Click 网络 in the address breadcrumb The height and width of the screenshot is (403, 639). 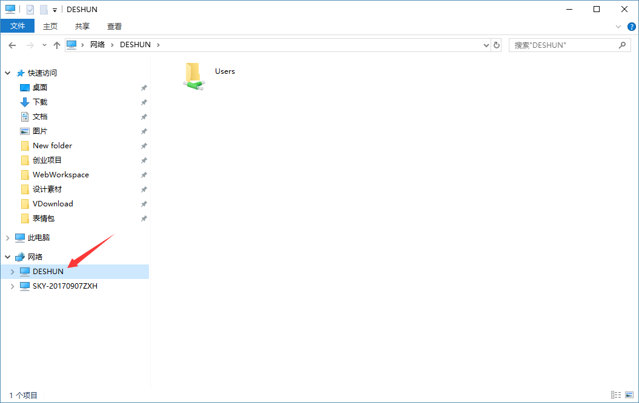98,45
